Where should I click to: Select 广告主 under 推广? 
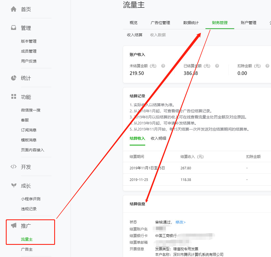pyautogui.click(x=27, y=249)
